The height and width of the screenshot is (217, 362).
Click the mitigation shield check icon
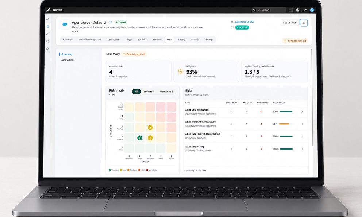pyautogui.click(x=180, y=71)
